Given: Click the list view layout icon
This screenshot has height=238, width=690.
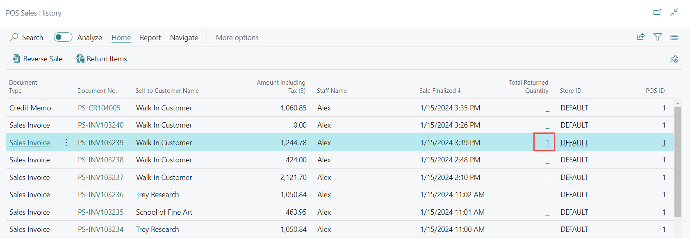Looking at the screenshot, I should pos(674,37).
